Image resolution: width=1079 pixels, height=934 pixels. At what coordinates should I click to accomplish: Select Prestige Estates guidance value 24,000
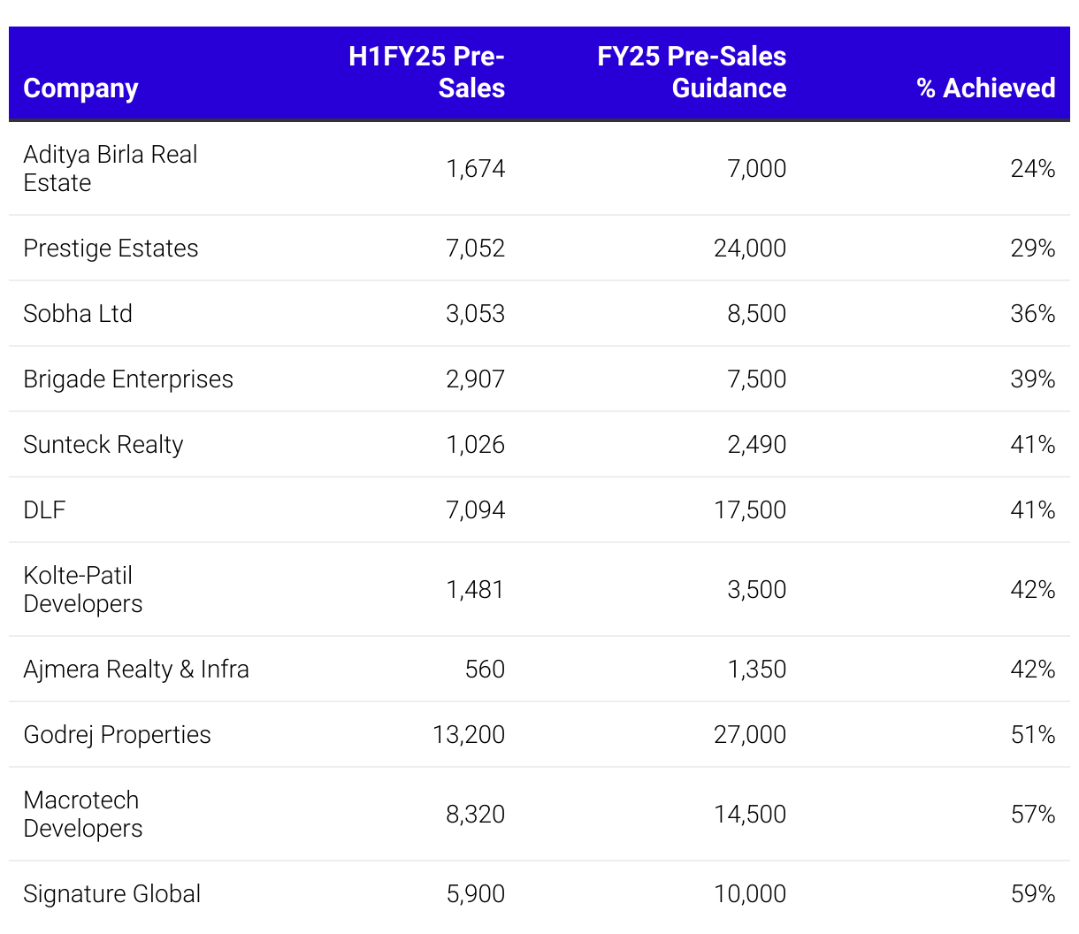click(x=750, y=249)
